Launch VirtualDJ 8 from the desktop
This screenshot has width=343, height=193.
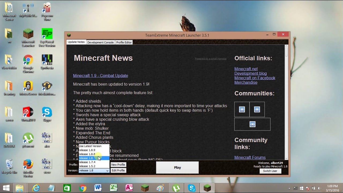[x=28, y=114]
